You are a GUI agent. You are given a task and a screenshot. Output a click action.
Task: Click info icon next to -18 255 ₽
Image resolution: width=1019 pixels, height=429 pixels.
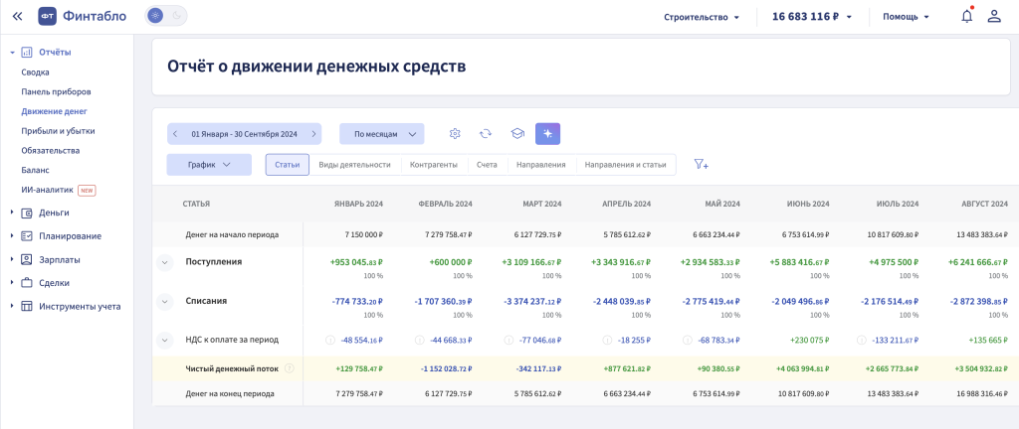pyautogui.click(x=607, y=340)
